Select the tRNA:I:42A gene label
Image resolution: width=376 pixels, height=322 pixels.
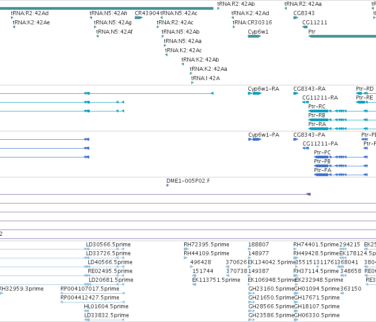pyautogui.click(x=205, y=78)
